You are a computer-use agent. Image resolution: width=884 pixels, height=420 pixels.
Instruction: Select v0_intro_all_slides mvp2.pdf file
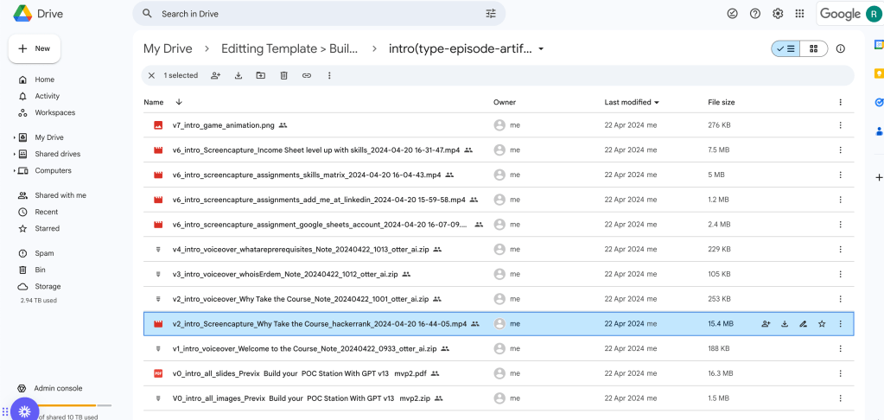(x=499, y=373)
